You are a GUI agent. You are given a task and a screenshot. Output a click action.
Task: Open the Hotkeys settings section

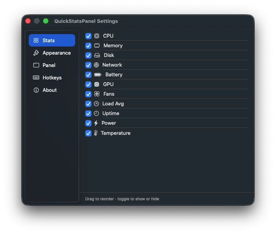[x=52, y=77]
